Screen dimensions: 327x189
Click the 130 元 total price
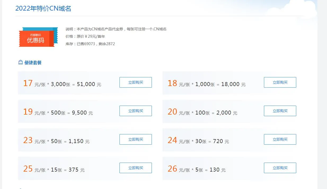point(218,170)
